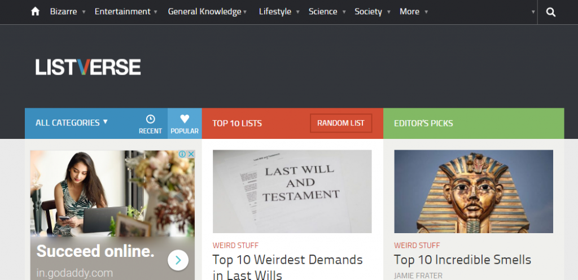578x280 pixels.
Task: Click the ad info icon
Action: click(182, 154)
